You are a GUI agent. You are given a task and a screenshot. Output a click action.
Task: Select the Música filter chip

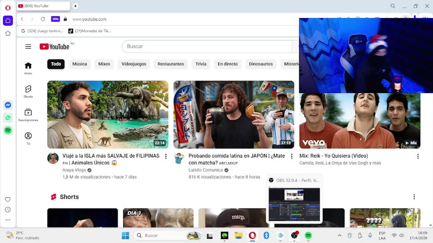[x=79, y=64]
